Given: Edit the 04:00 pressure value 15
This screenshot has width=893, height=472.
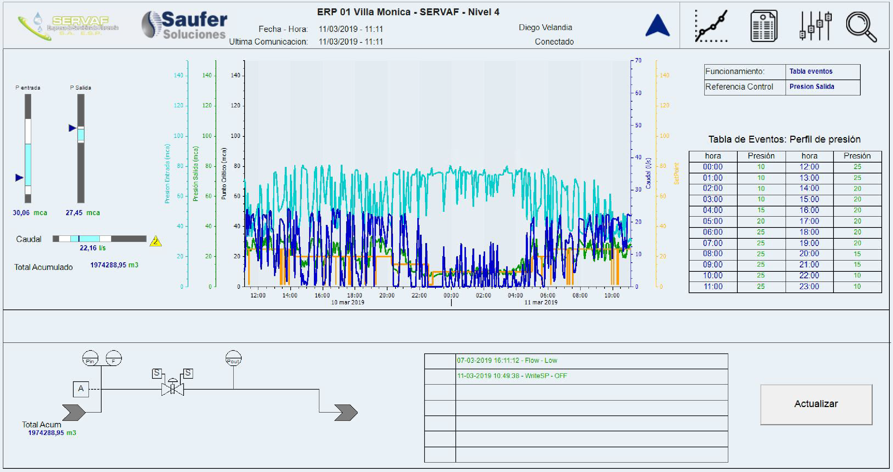Looking at the screenshot, I should click(x=761, y=210).
